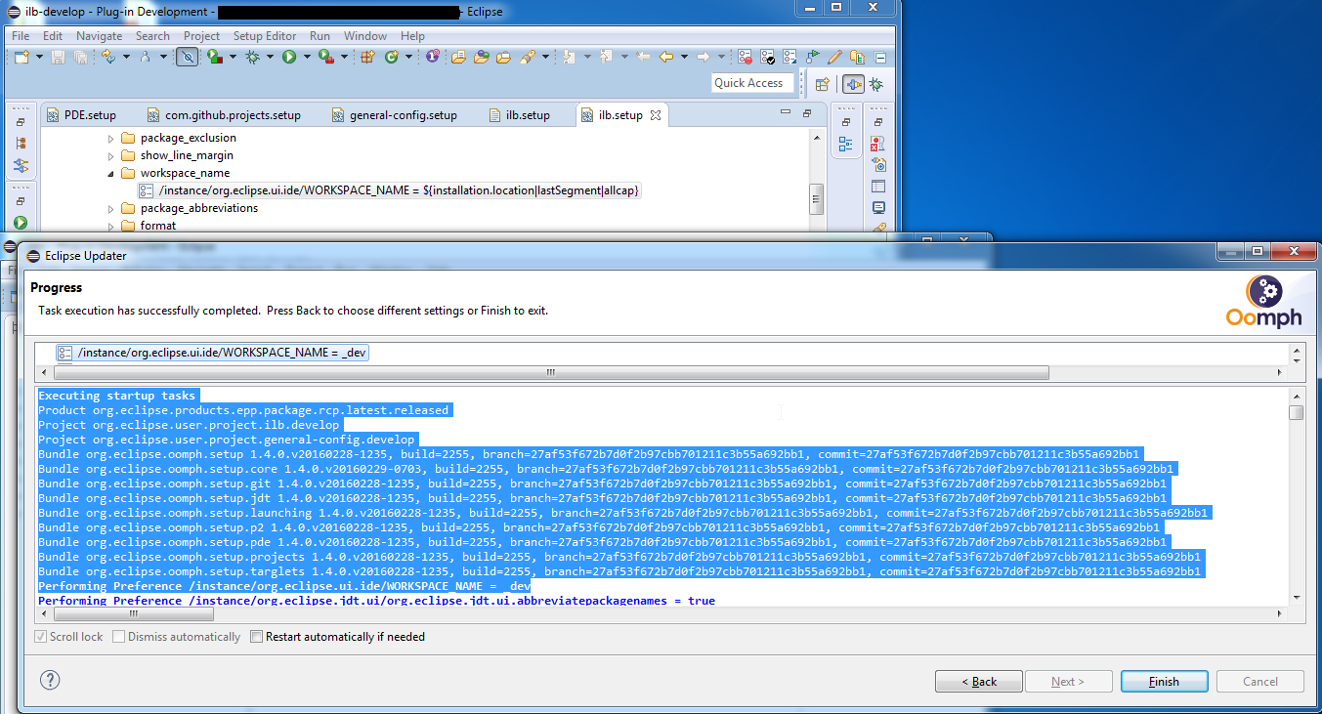Close the active ilb.setup tab

(656, 115)
